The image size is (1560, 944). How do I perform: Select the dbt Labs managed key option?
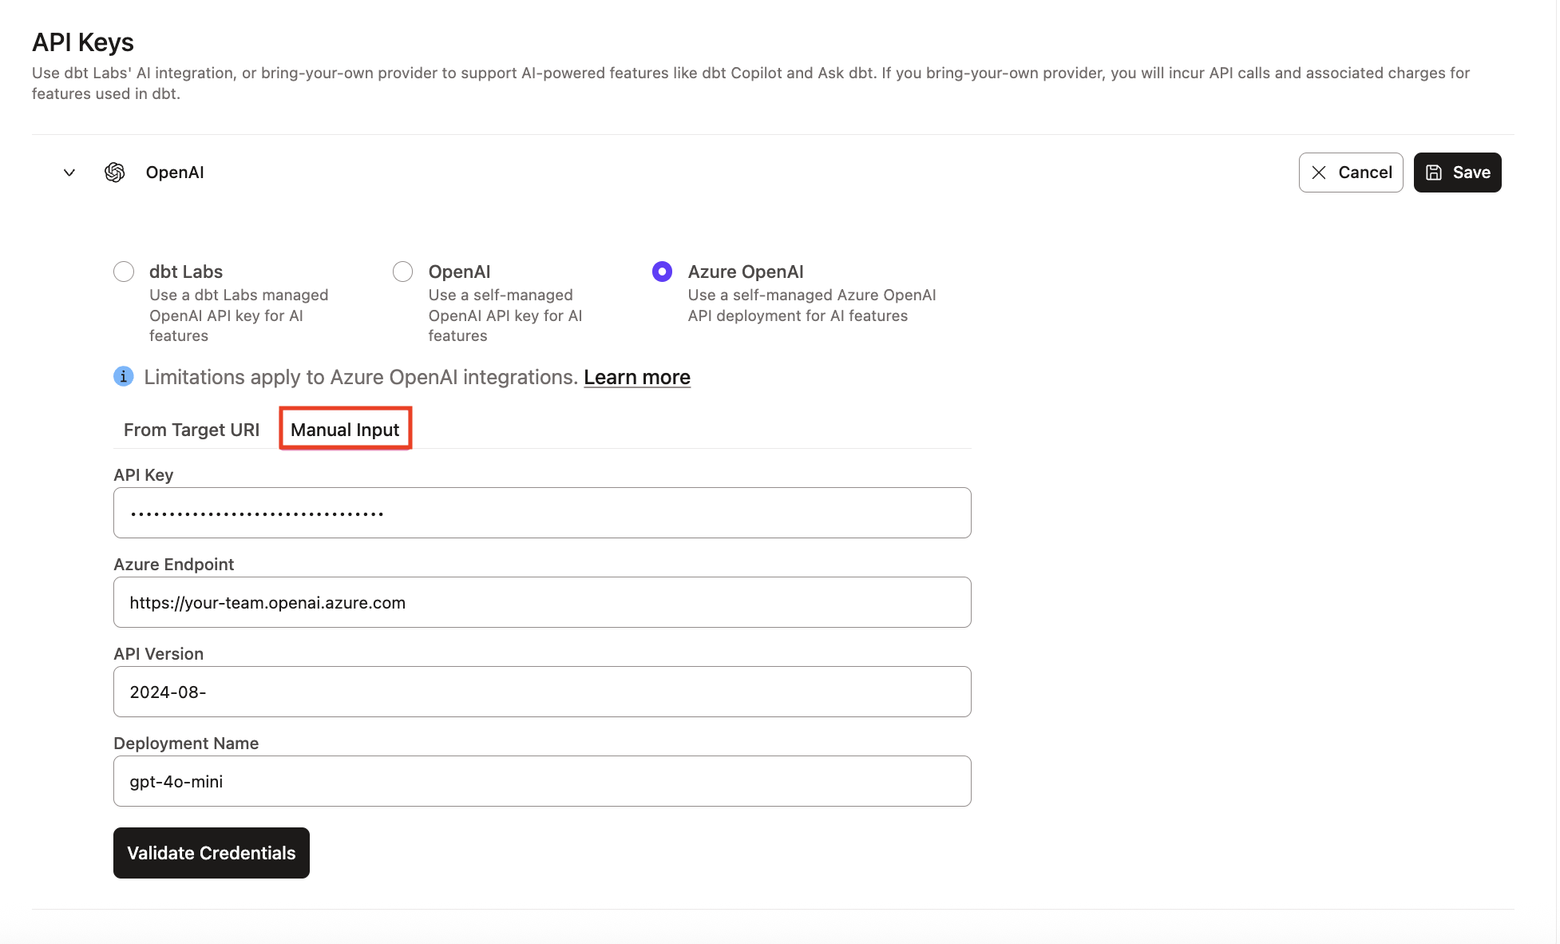[x=124, y=271]
